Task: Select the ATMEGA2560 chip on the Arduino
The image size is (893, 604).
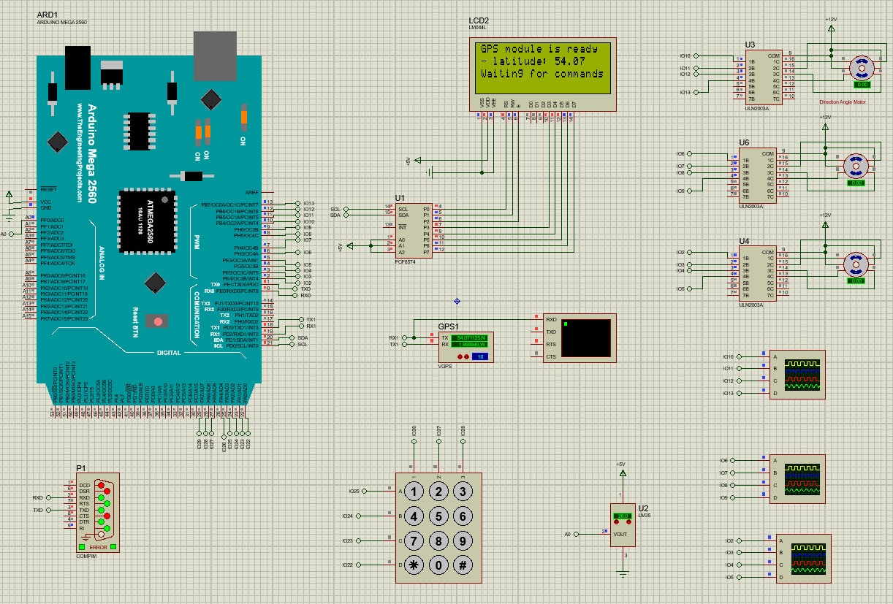Action: [147, 223]
